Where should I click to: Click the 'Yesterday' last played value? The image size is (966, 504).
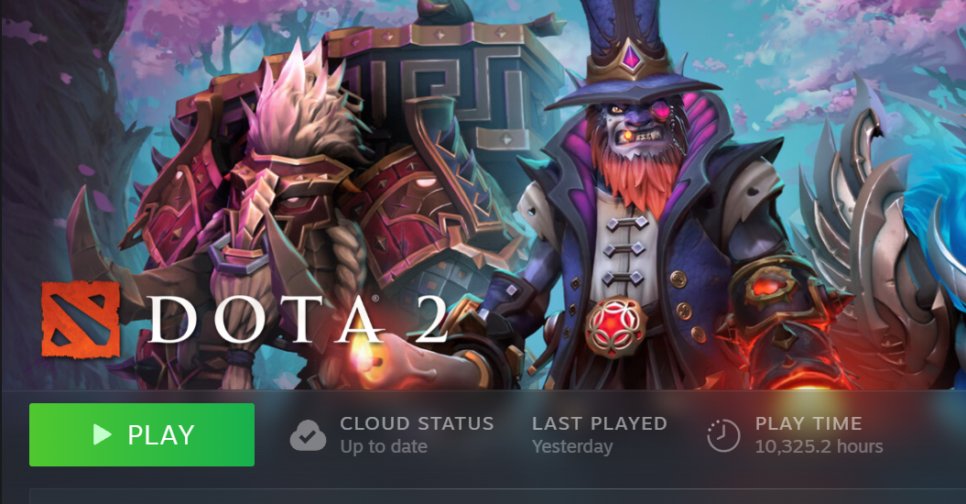click(572, 446)
